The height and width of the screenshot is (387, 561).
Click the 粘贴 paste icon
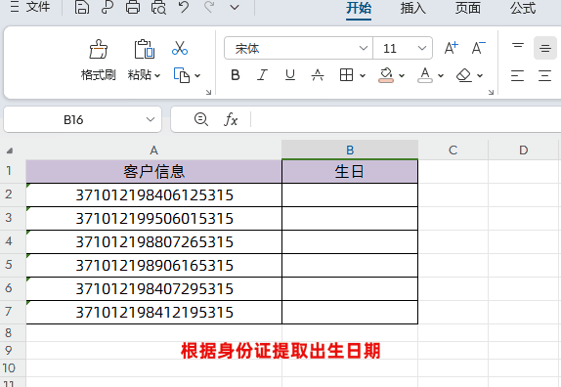click(144, 50)
